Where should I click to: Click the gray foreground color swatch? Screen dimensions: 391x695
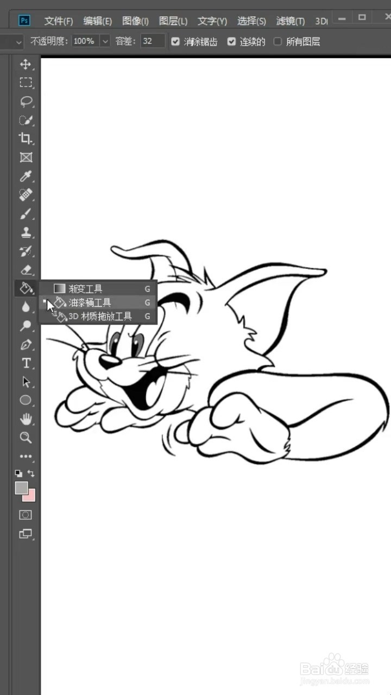21,487
